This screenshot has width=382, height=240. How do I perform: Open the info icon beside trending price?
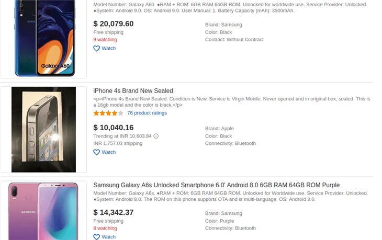coord(156,136)
